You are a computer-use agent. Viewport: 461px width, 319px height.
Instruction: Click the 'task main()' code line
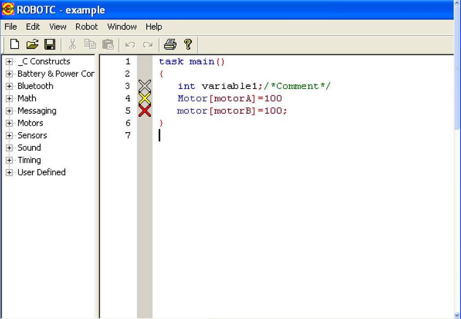coord(192,62)
